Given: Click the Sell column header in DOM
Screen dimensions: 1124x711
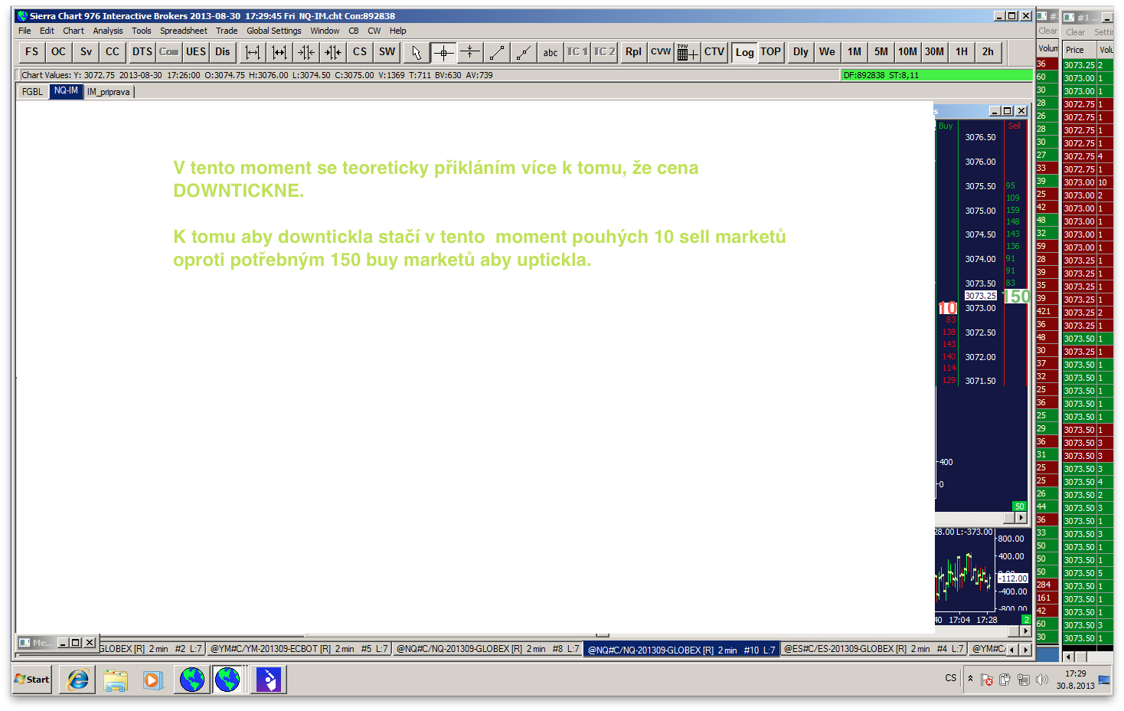Looking at the screenshot, I should (1014, 126).
